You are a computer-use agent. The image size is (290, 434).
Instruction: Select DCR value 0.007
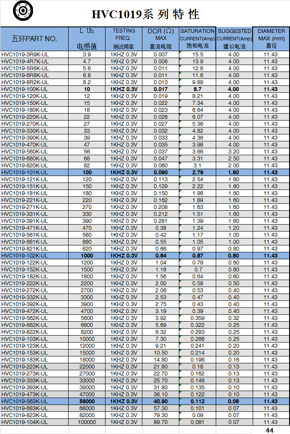[161, 55]
